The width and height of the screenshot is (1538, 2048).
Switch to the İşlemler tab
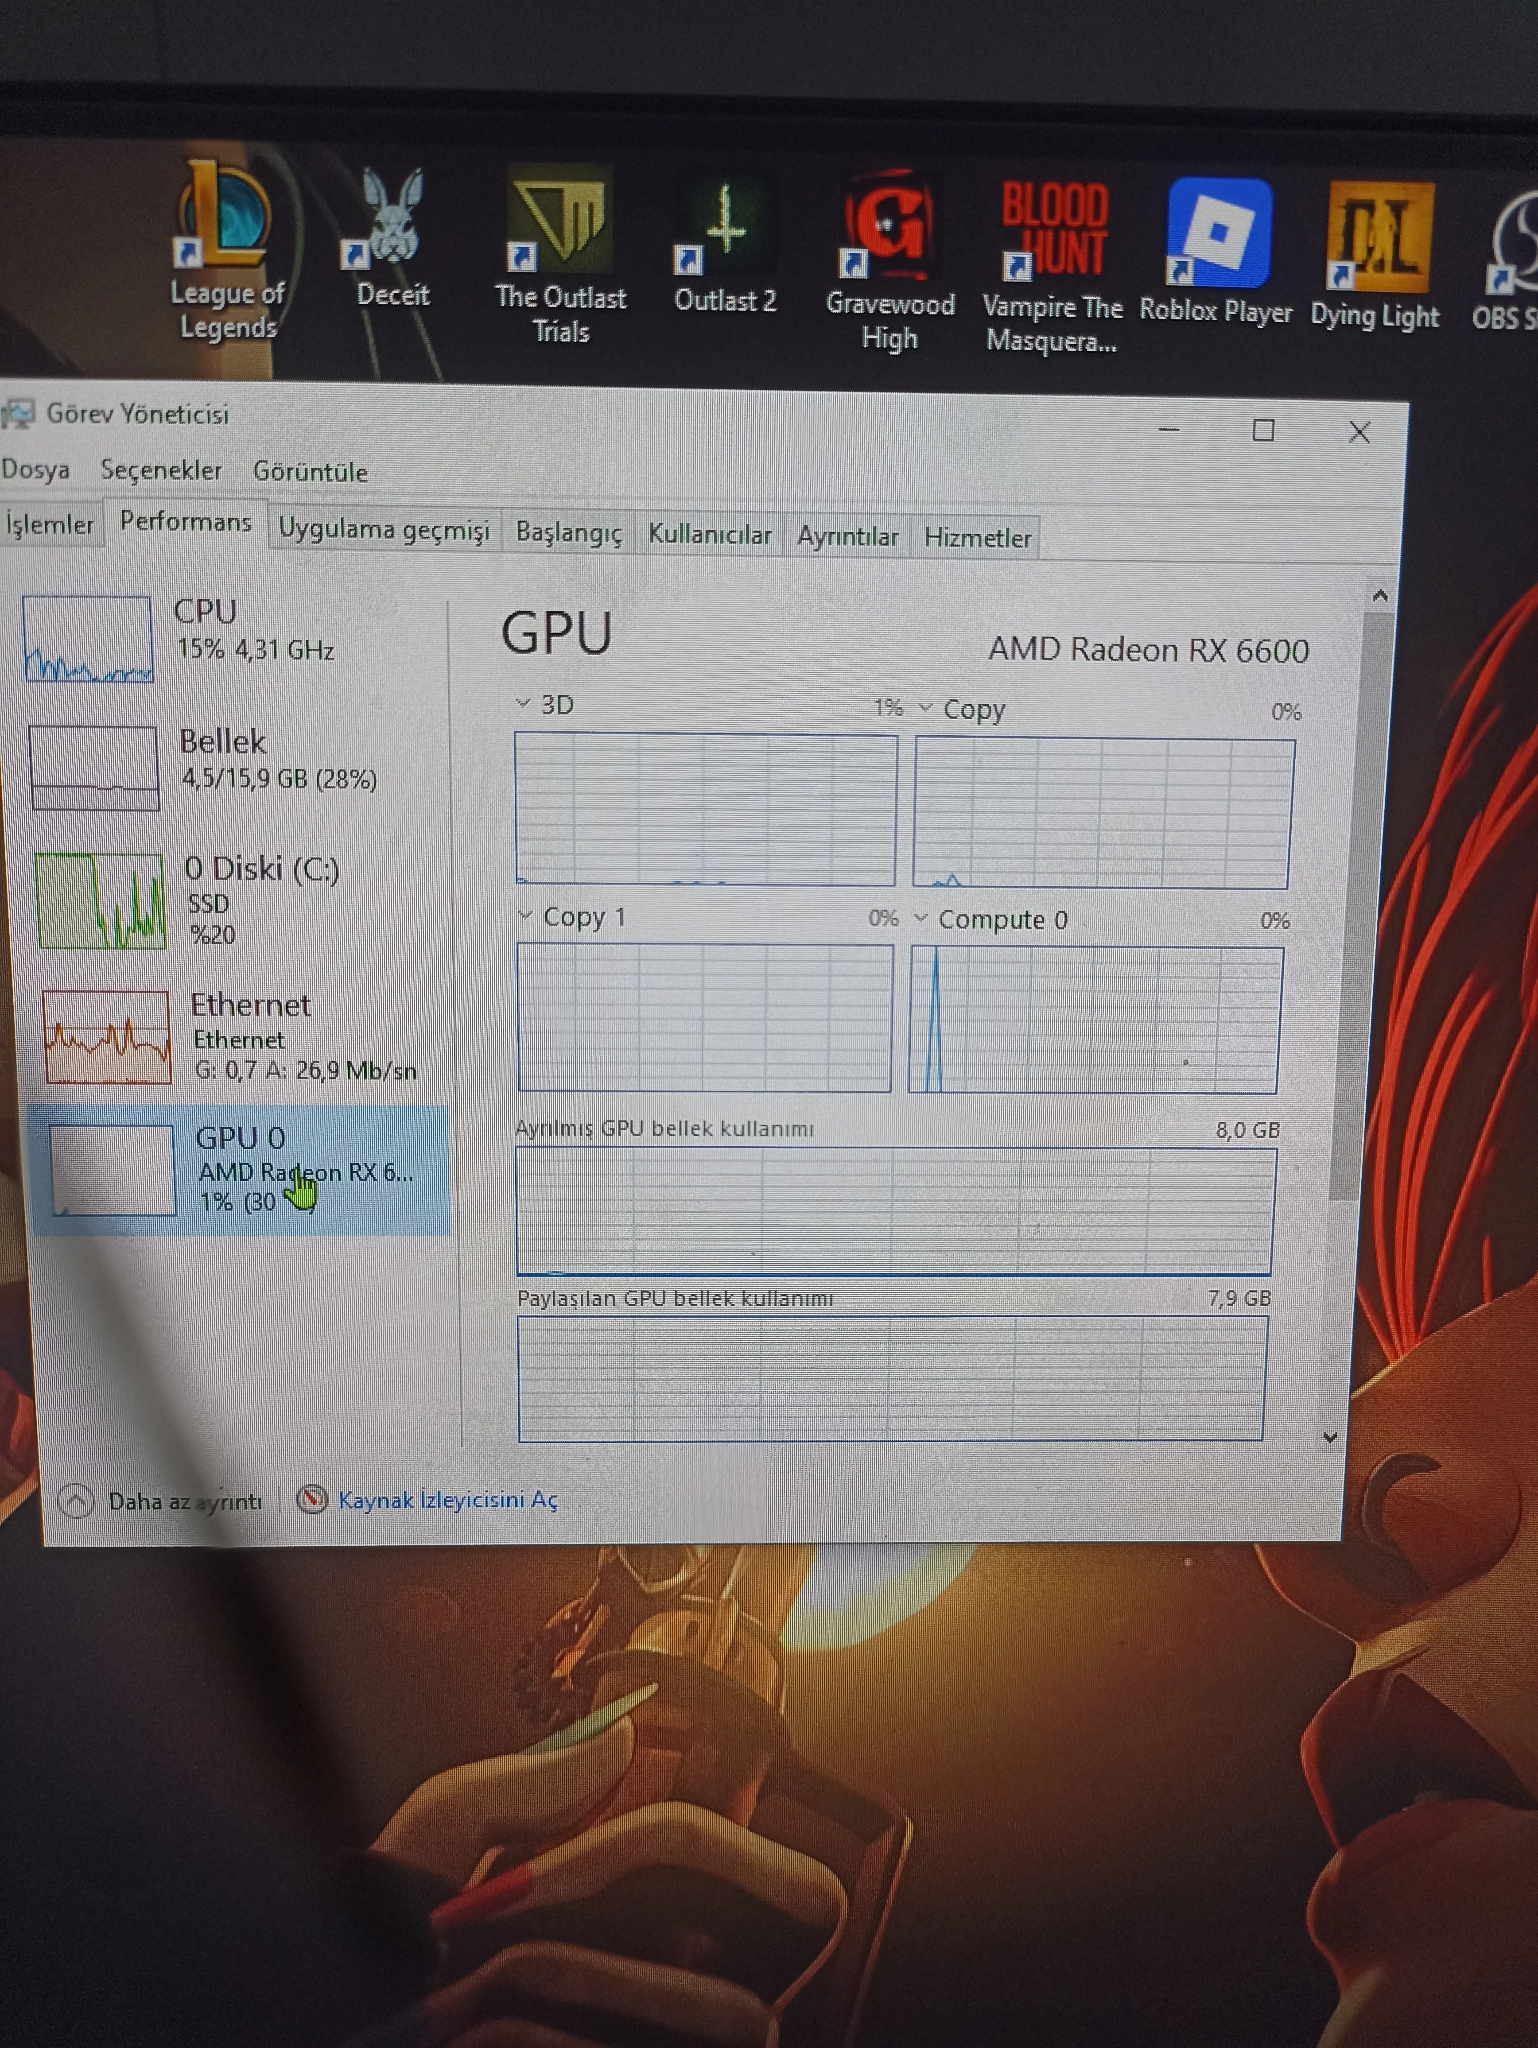point(50,525)
